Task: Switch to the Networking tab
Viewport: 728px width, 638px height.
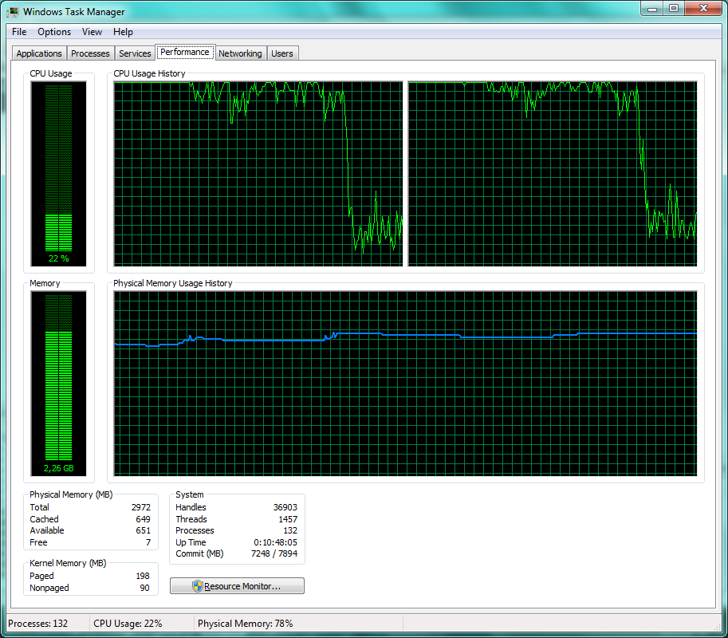Action: click(240, 53)
